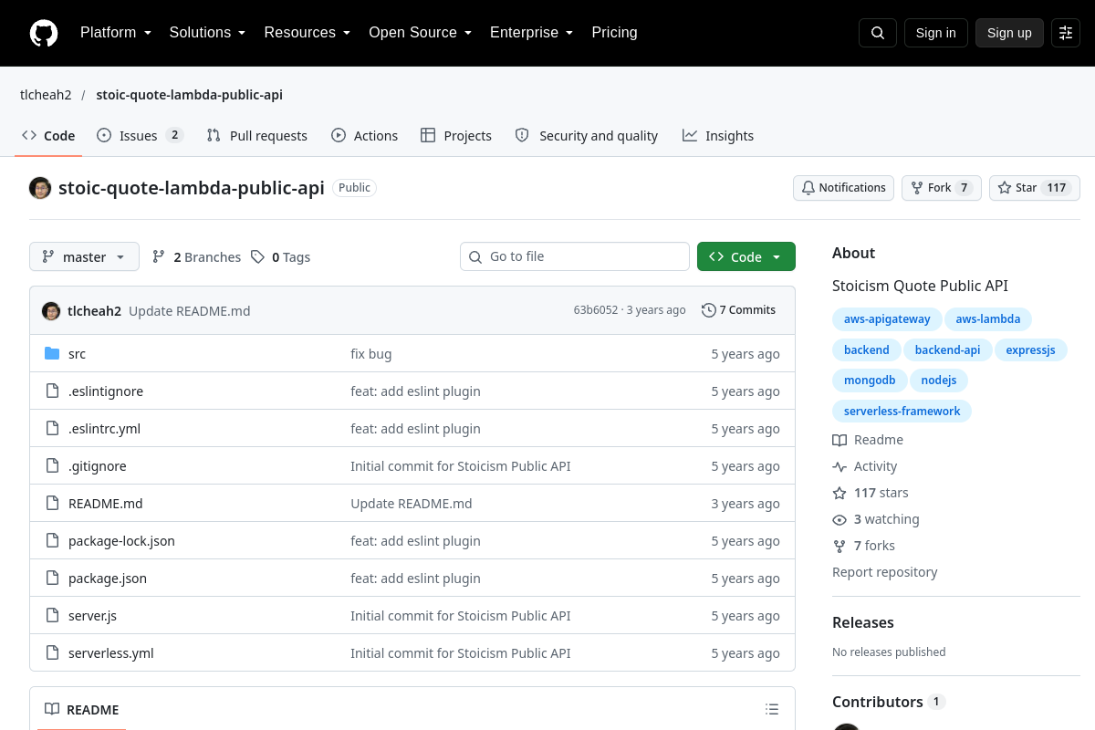Click the tlcheah2 avatar beside repo title
Image resolution: width=1095 pixels, height=730 pixels.
tap(40, 188)
